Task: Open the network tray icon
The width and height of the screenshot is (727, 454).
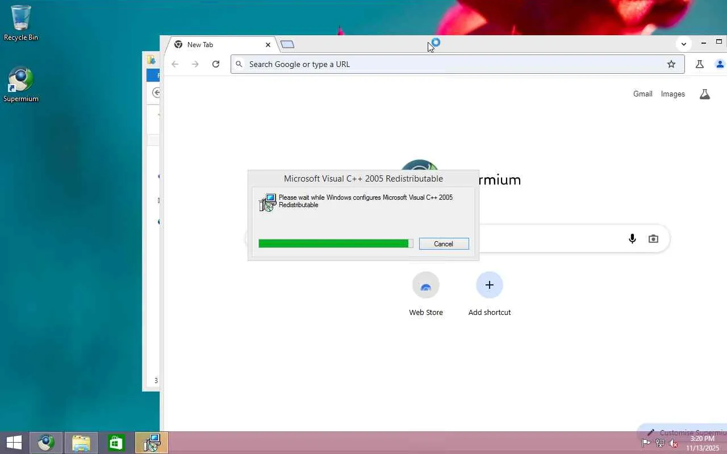Action: pyautogui.click(x=660, y=443)
